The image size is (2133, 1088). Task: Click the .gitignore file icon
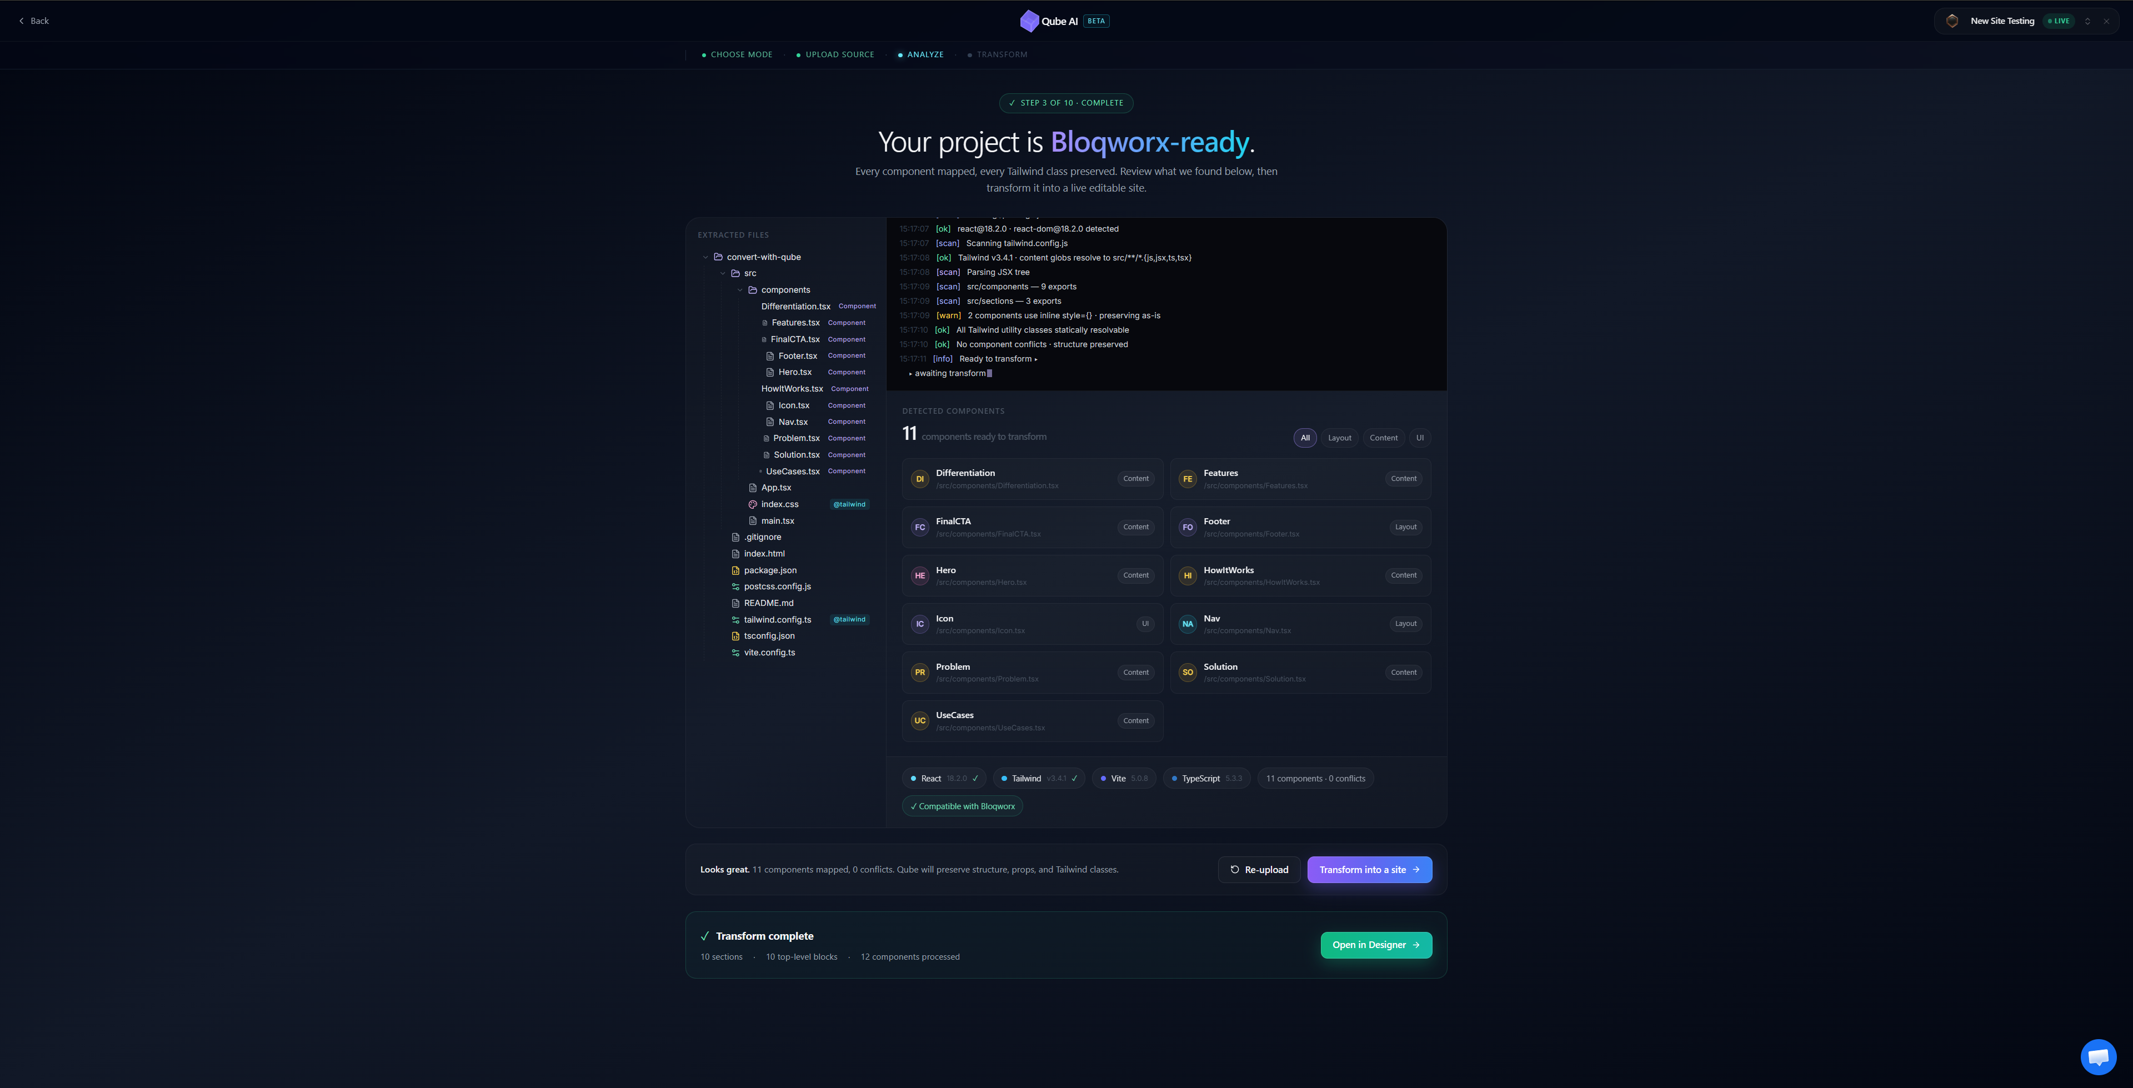pos(735,538)
